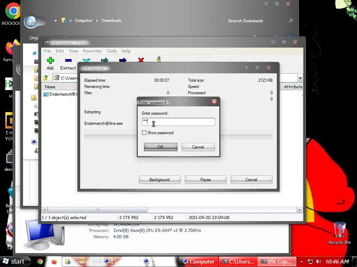
Task: Switch to the Downloads taskbar button
Action: 81,261
